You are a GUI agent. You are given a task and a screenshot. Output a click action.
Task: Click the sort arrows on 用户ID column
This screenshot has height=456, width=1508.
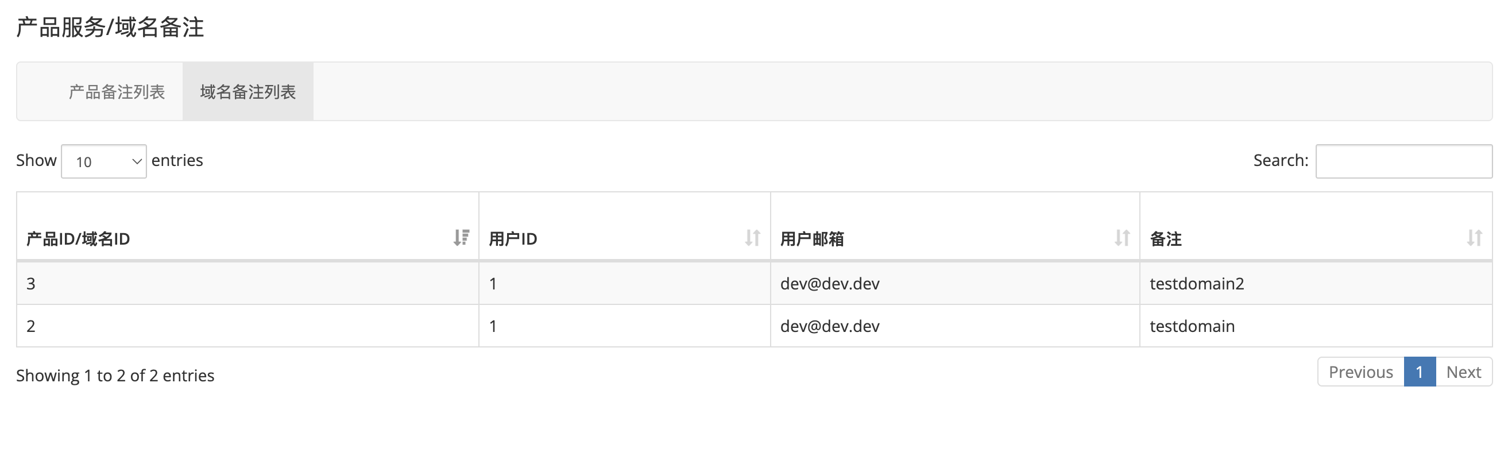tap(753, 238)
